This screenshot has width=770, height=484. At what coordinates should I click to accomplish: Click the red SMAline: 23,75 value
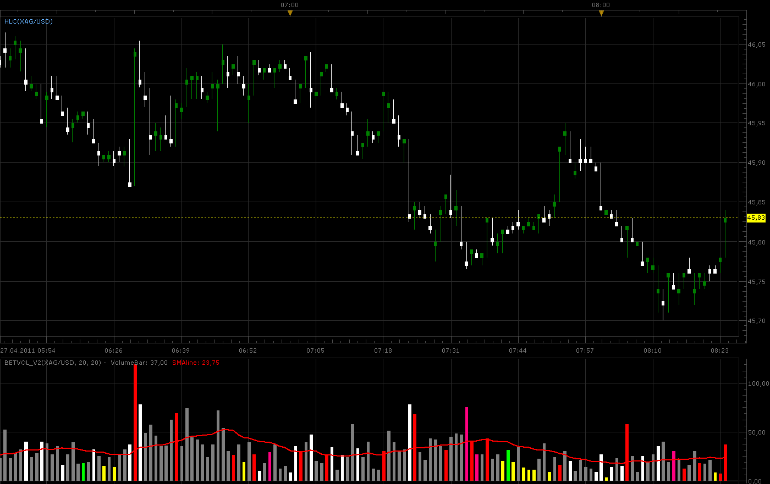click(196, 363)
